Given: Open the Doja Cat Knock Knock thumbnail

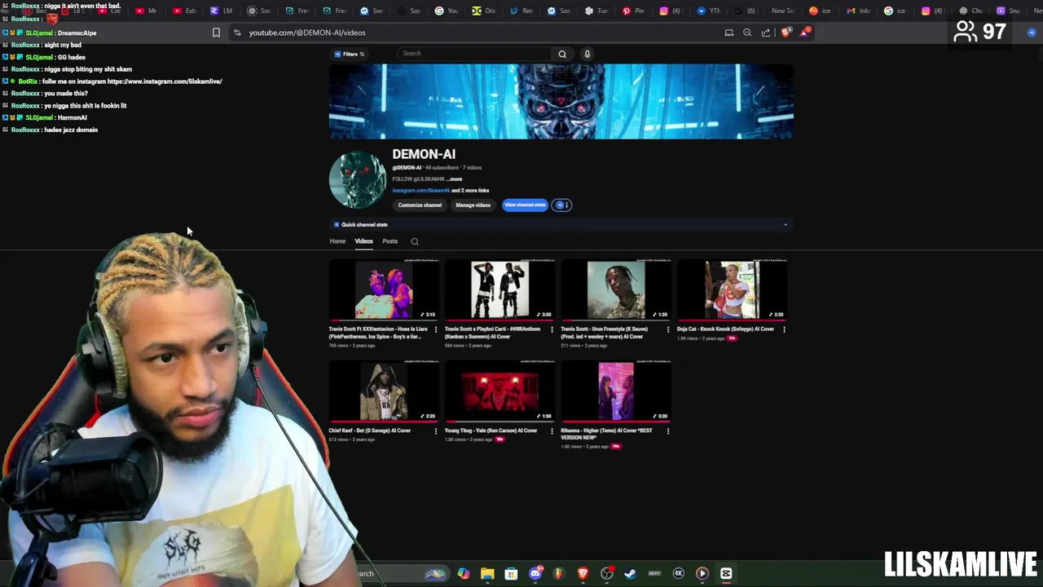Looking at the screenshot, I should [x=732, y=289].
